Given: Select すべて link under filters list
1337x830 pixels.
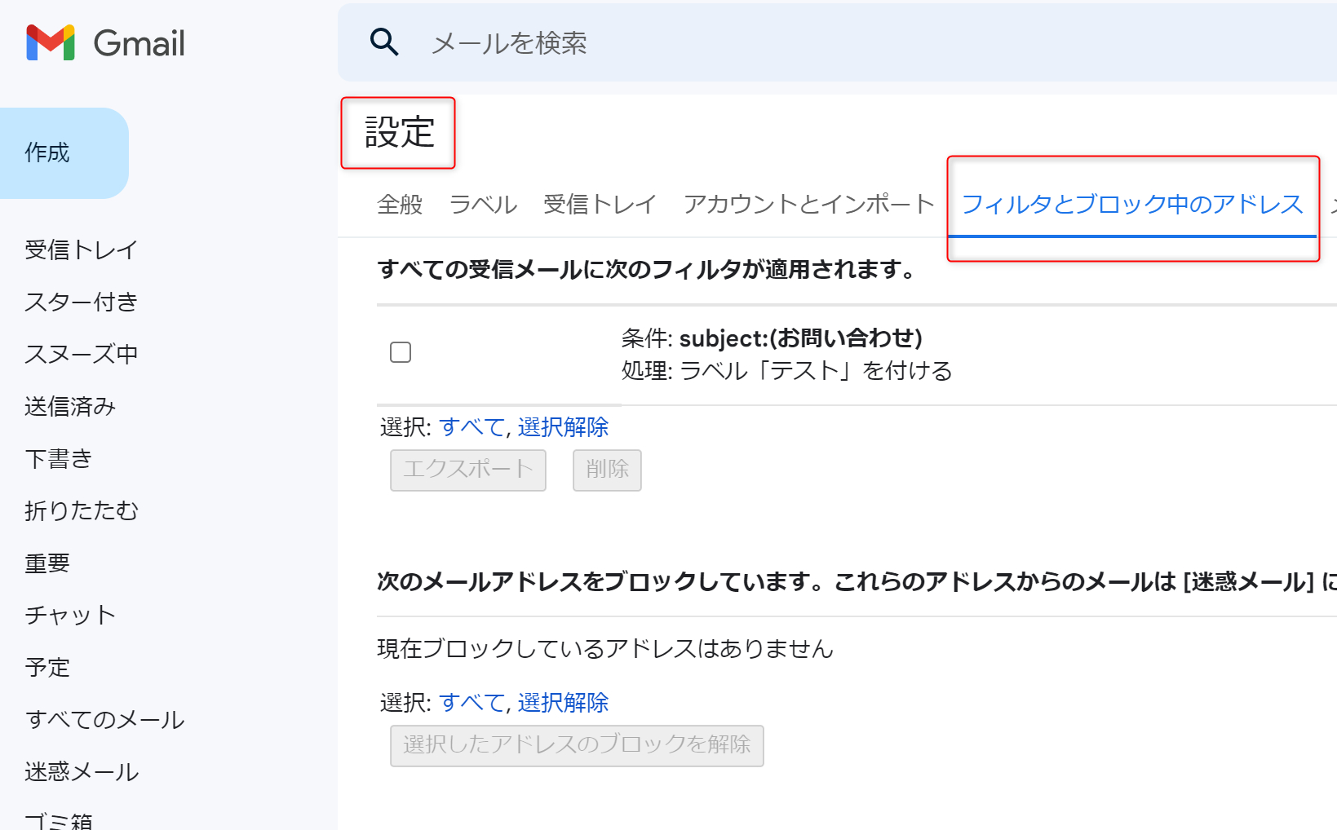Looking at the screenshot, I should [x=471, y=426].
